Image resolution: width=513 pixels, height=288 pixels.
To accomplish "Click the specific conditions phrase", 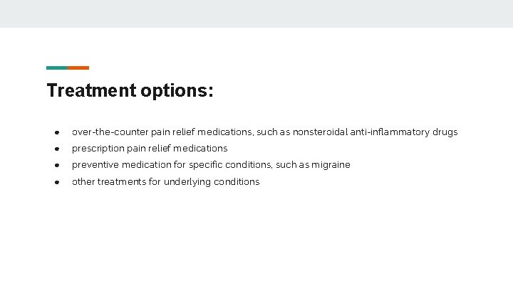I will click(x=230, y=165).
